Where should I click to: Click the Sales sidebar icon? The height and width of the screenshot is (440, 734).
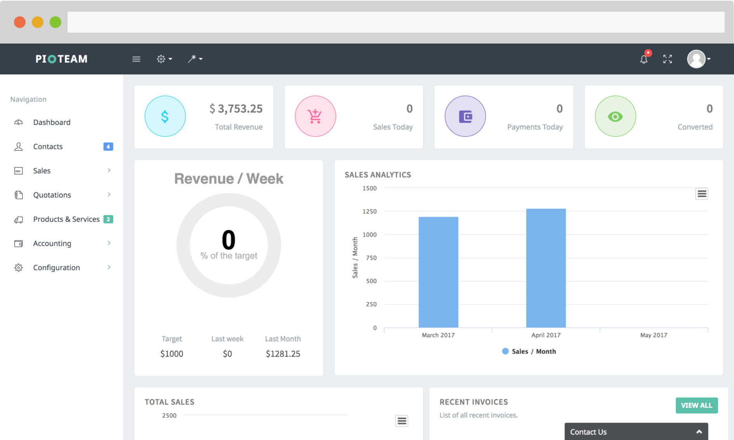tap(19, 171)
